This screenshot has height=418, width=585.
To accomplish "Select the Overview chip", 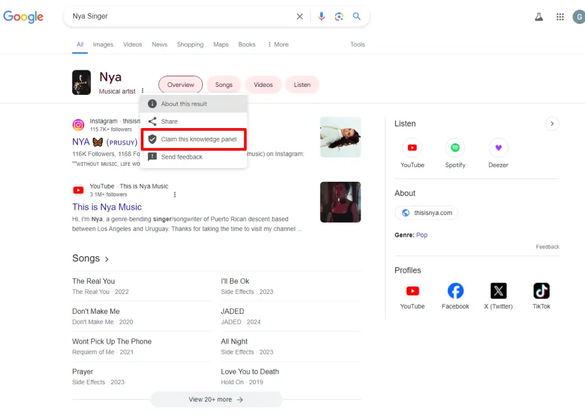I will coord(181,85).
